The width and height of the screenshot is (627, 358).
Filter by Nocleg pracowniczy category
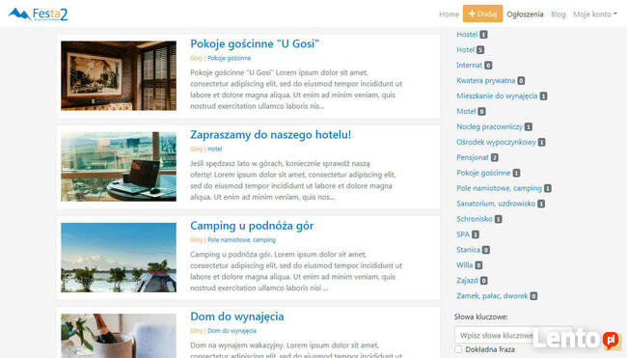[489, 126]
